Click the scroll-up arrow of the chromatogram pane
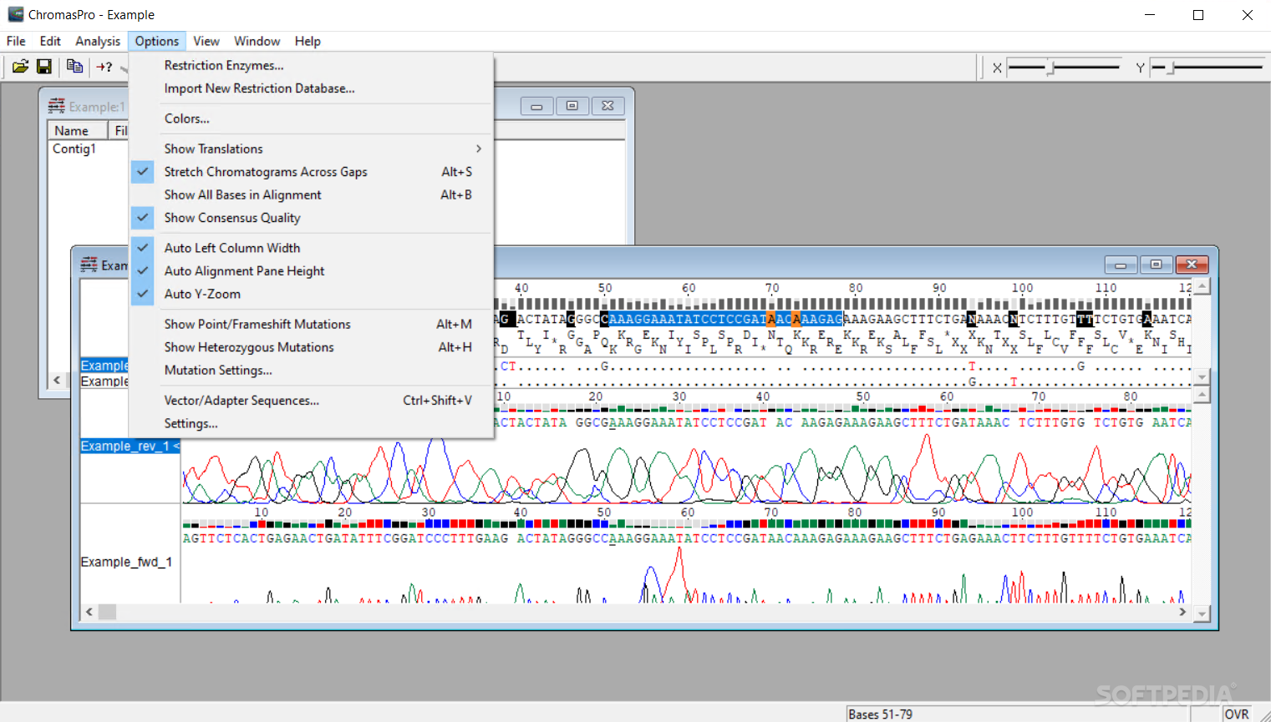Viewport: 1271px width, 722px height. 1202,396
